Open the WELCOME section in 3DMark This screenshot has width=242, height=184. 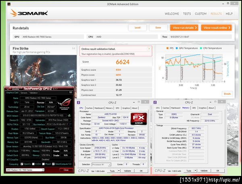172,14
